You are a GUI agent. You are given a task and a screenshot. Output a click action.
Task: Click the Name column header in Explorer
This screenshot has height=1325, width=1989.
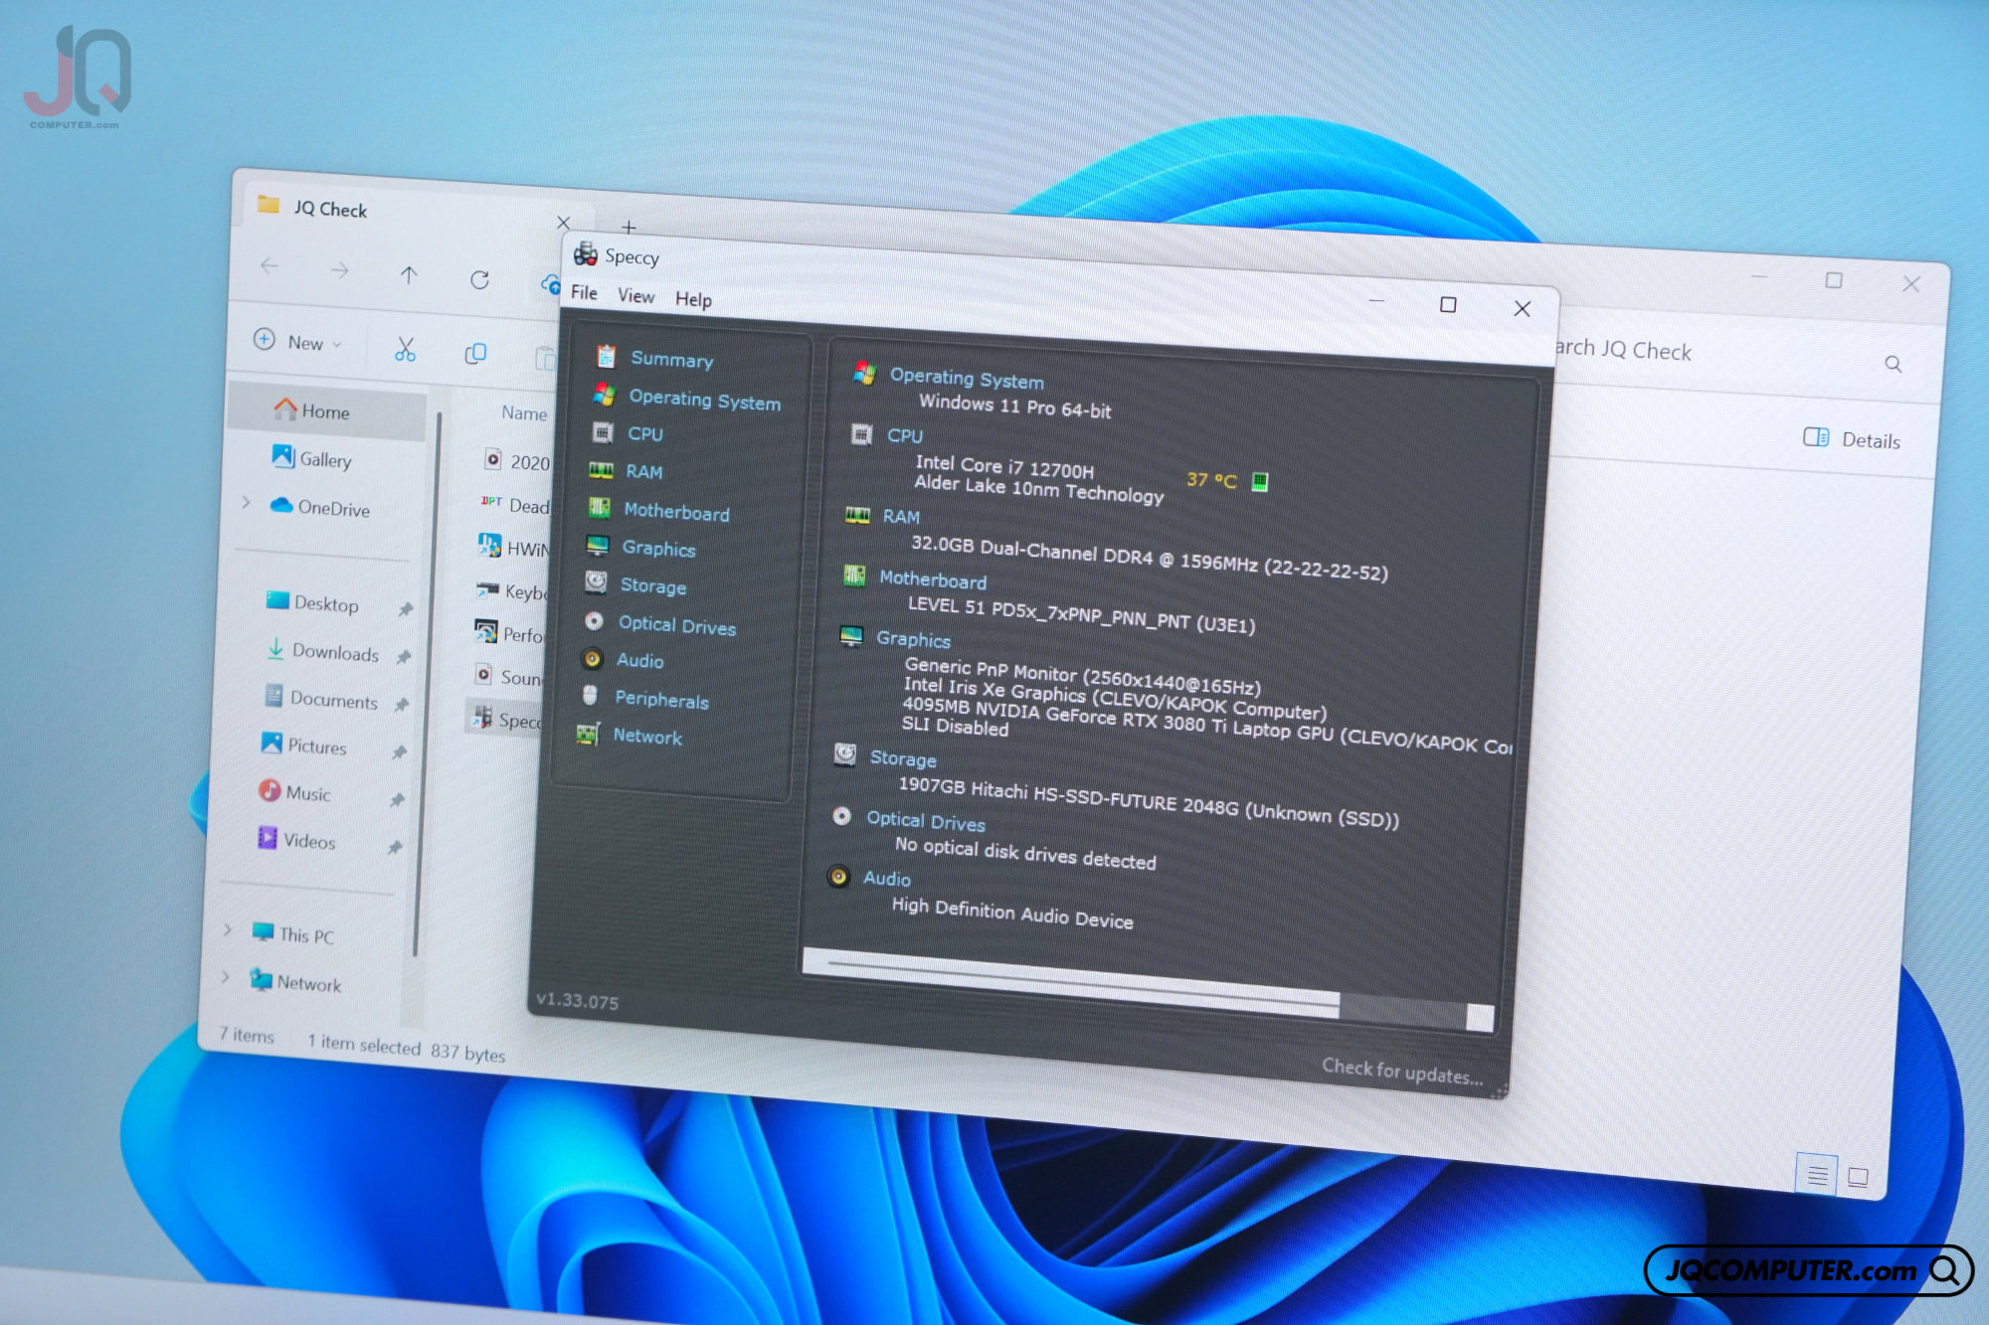click(x=524, y=413)
